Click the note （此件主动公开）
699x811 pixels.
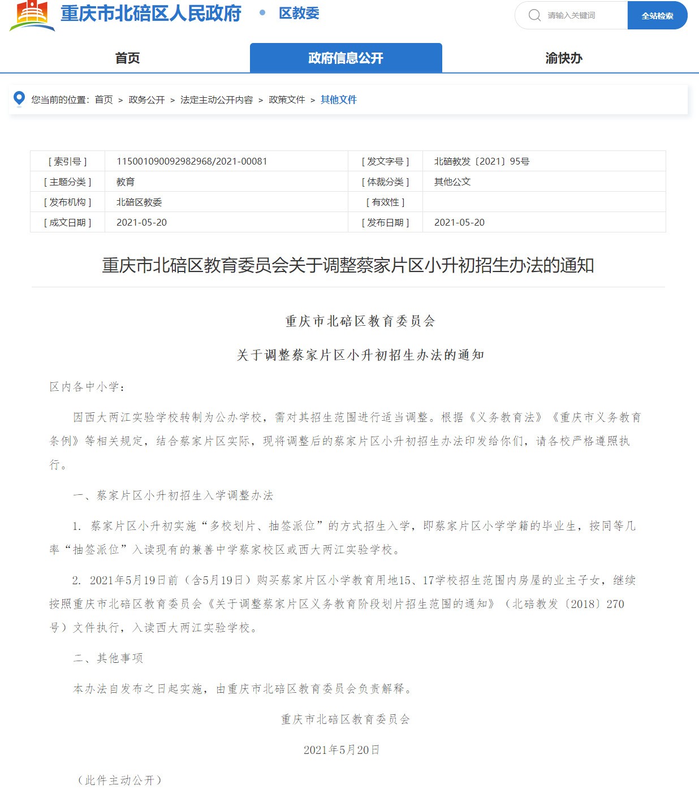coord(119,780)
